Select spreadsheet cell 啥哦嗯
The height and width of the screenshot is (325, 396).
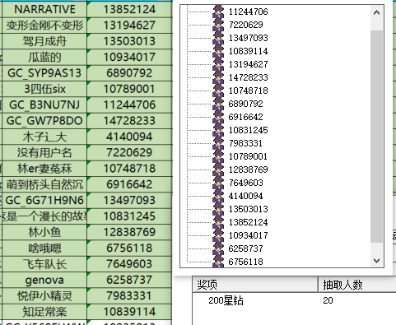[44, 248]
